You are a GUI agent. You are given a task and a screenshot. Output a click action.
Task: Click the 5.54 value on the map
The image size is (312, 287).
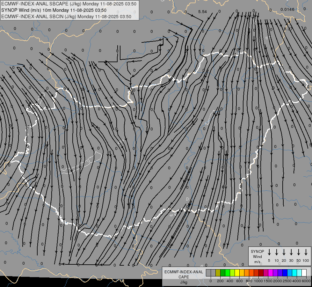click(x=203, y=12)
